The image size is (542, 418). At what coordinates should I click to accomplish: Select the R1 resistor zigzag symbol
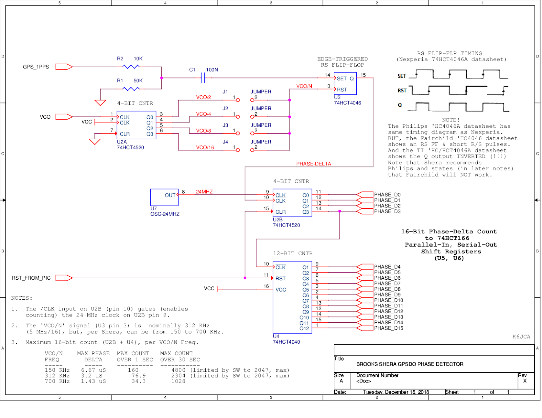131,89
